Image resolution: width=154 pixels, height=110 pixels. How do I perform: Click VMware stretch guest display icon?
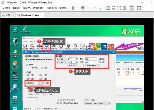click(x=139, y=8)
